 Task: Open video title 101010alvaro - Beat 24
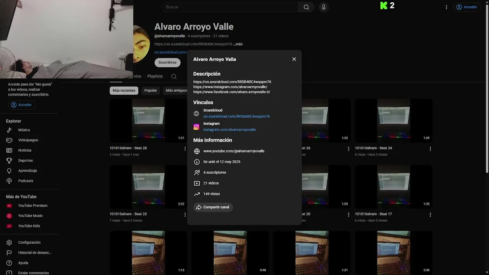tap(373, 148)
